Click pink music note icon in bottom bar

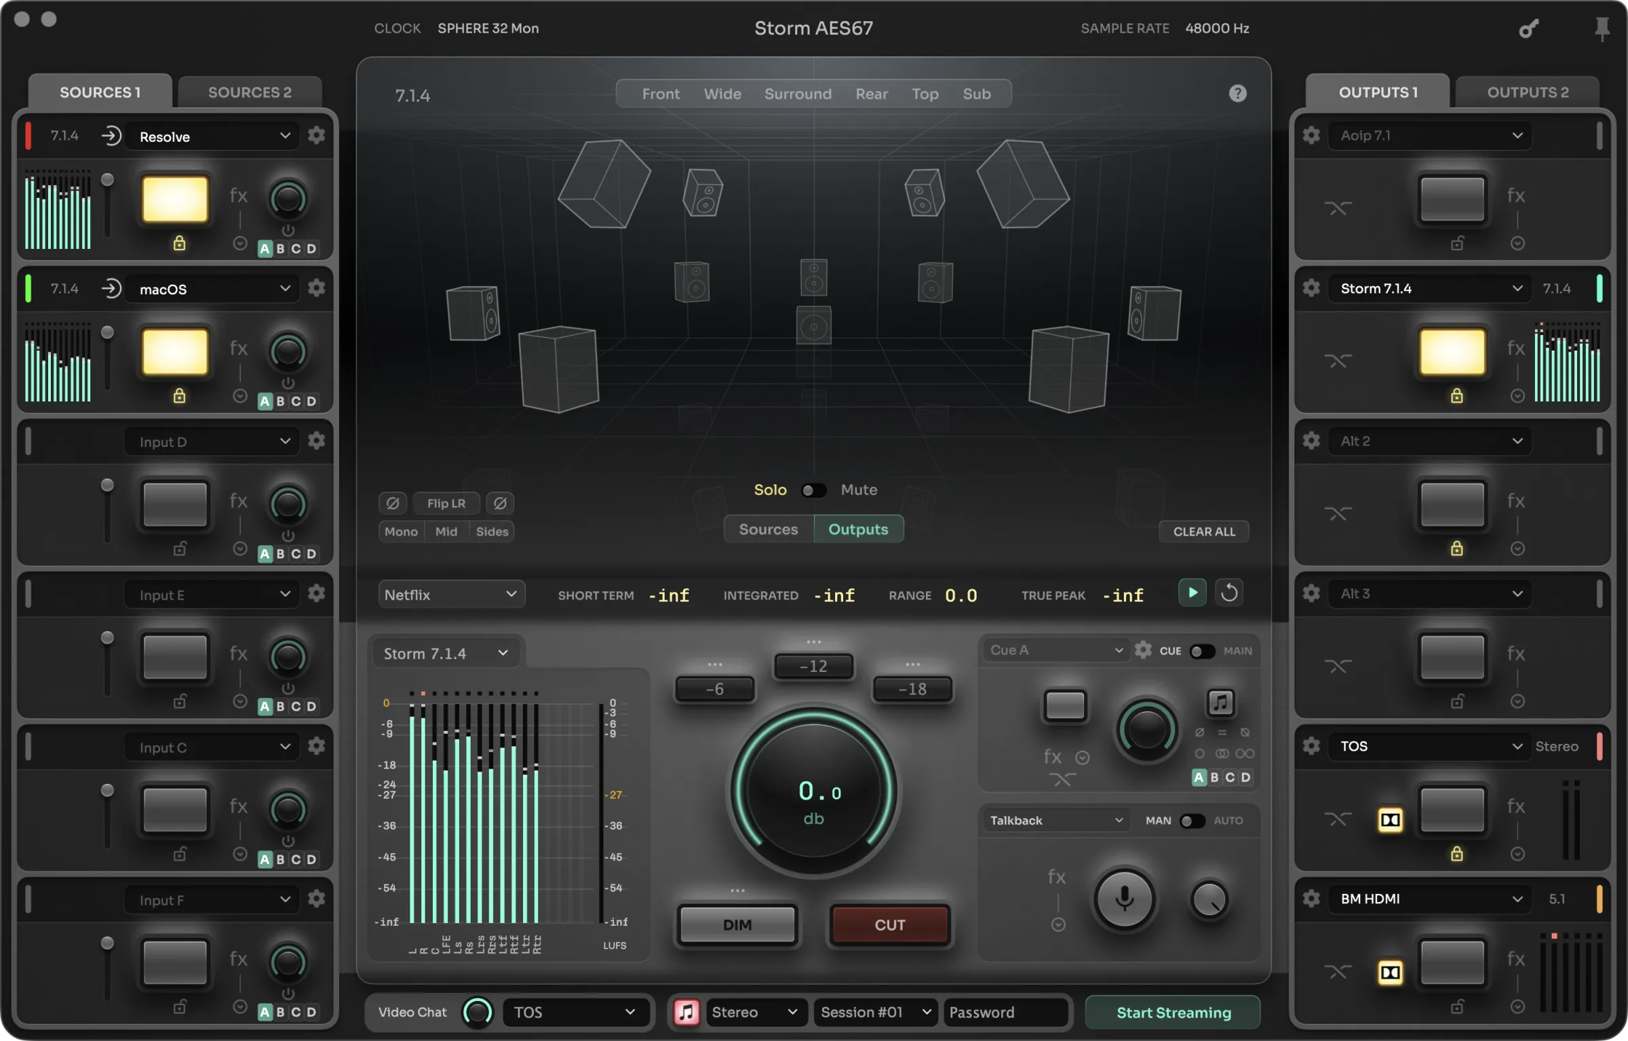pyautogui.click(x=686, y=1013)
